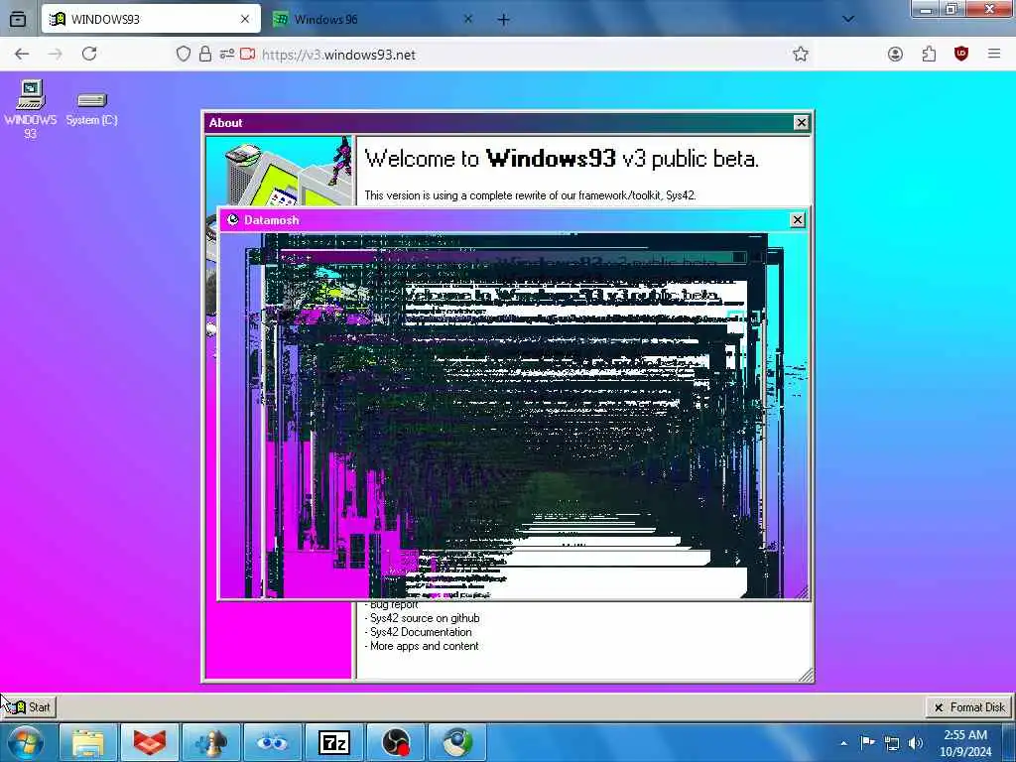Select the WINDOWS 93 desktop computer icon
Screen dimensions: 1016x762
click(x=31, y=109)
